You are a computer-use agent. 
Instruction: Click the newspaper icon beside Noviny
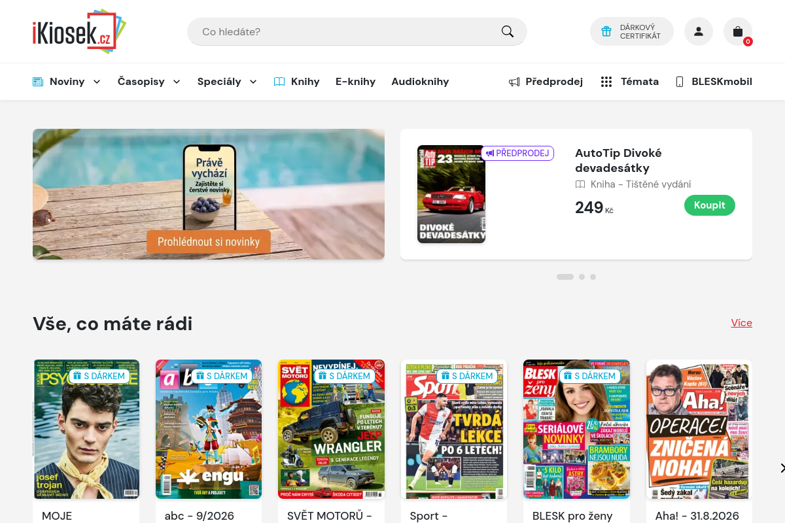click(38, 82)
